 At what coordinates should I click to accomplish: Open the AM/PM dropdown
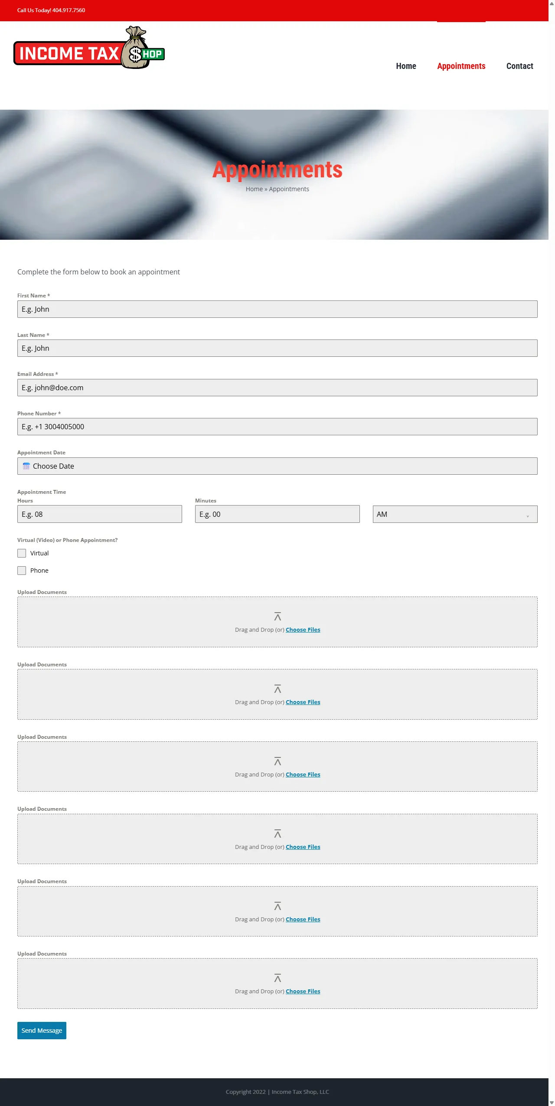click(455, 514)
